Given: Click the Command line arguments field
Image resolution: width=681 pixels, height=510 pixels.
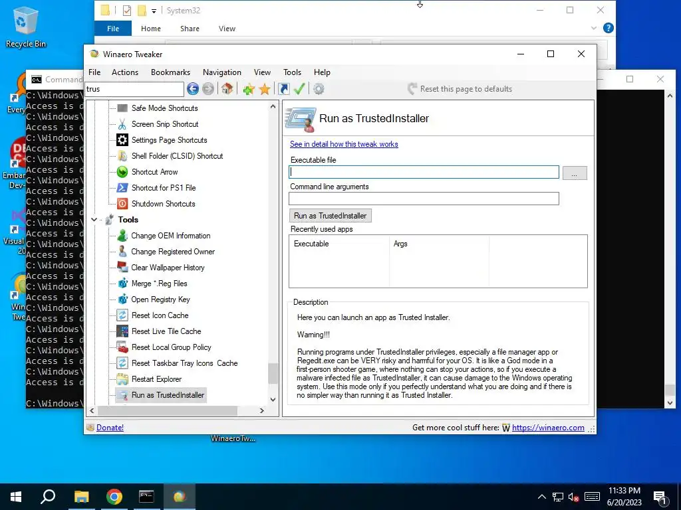Looking at the screenshot, I should pyautogui.click(x=424, y=199).
